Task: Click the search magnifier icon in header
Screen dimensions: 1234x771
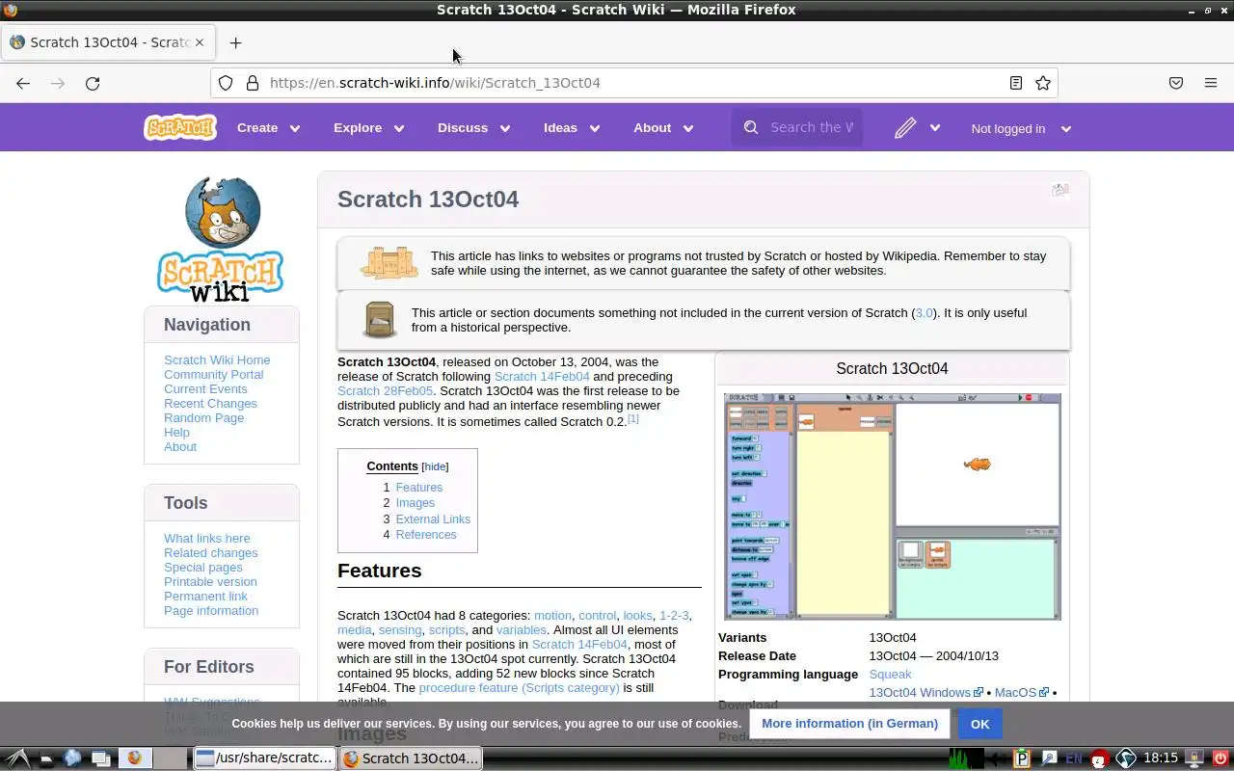Action: coord(751,127)
